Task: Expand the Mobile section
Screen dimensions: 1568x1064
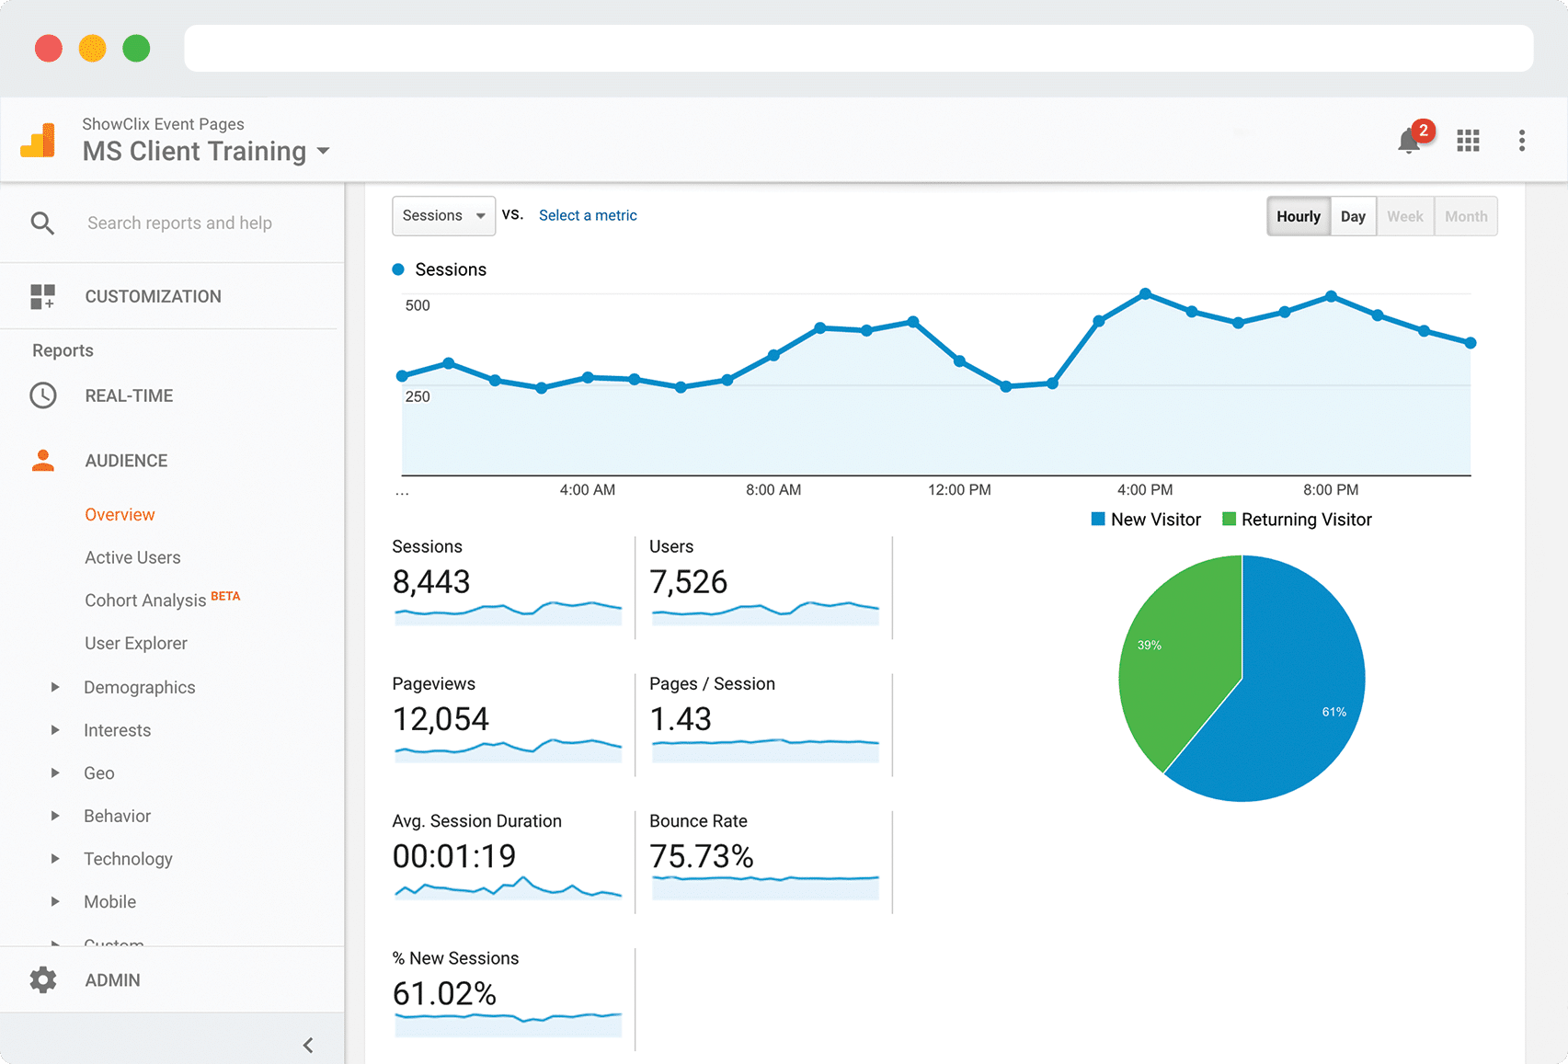Action: coord(55,901)
